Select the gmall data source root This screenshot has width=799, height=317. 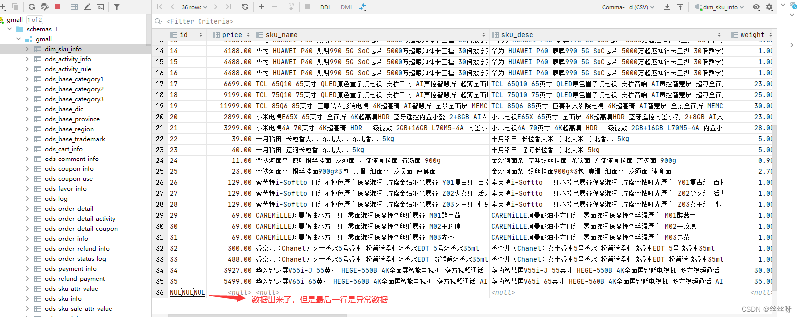15,19
